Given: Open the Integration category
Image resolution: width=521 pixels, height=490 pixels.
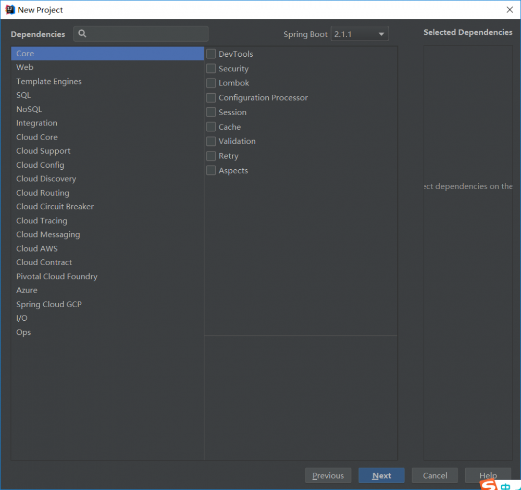Looking at the screenshot, I should (x=107, y=123).
